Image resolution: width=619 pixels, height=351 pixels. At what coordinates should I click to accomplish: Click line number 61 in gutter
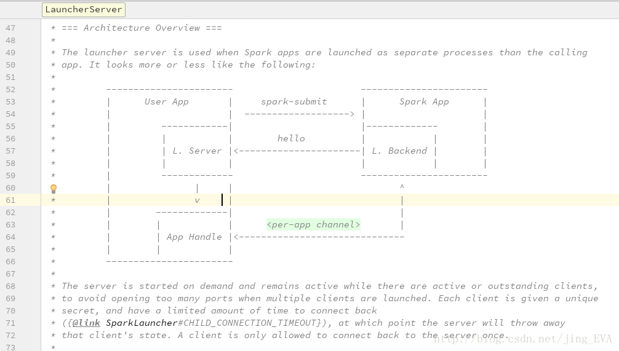click(10, 200)
